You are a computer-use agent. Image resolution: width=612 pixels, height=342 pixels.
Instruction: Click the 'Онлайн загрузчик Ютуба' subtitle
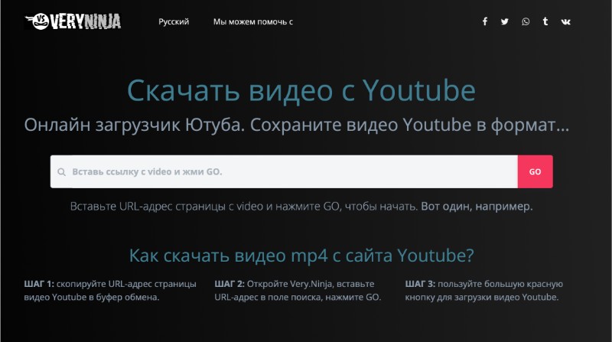pyautogui.click(x=297, y=125)
